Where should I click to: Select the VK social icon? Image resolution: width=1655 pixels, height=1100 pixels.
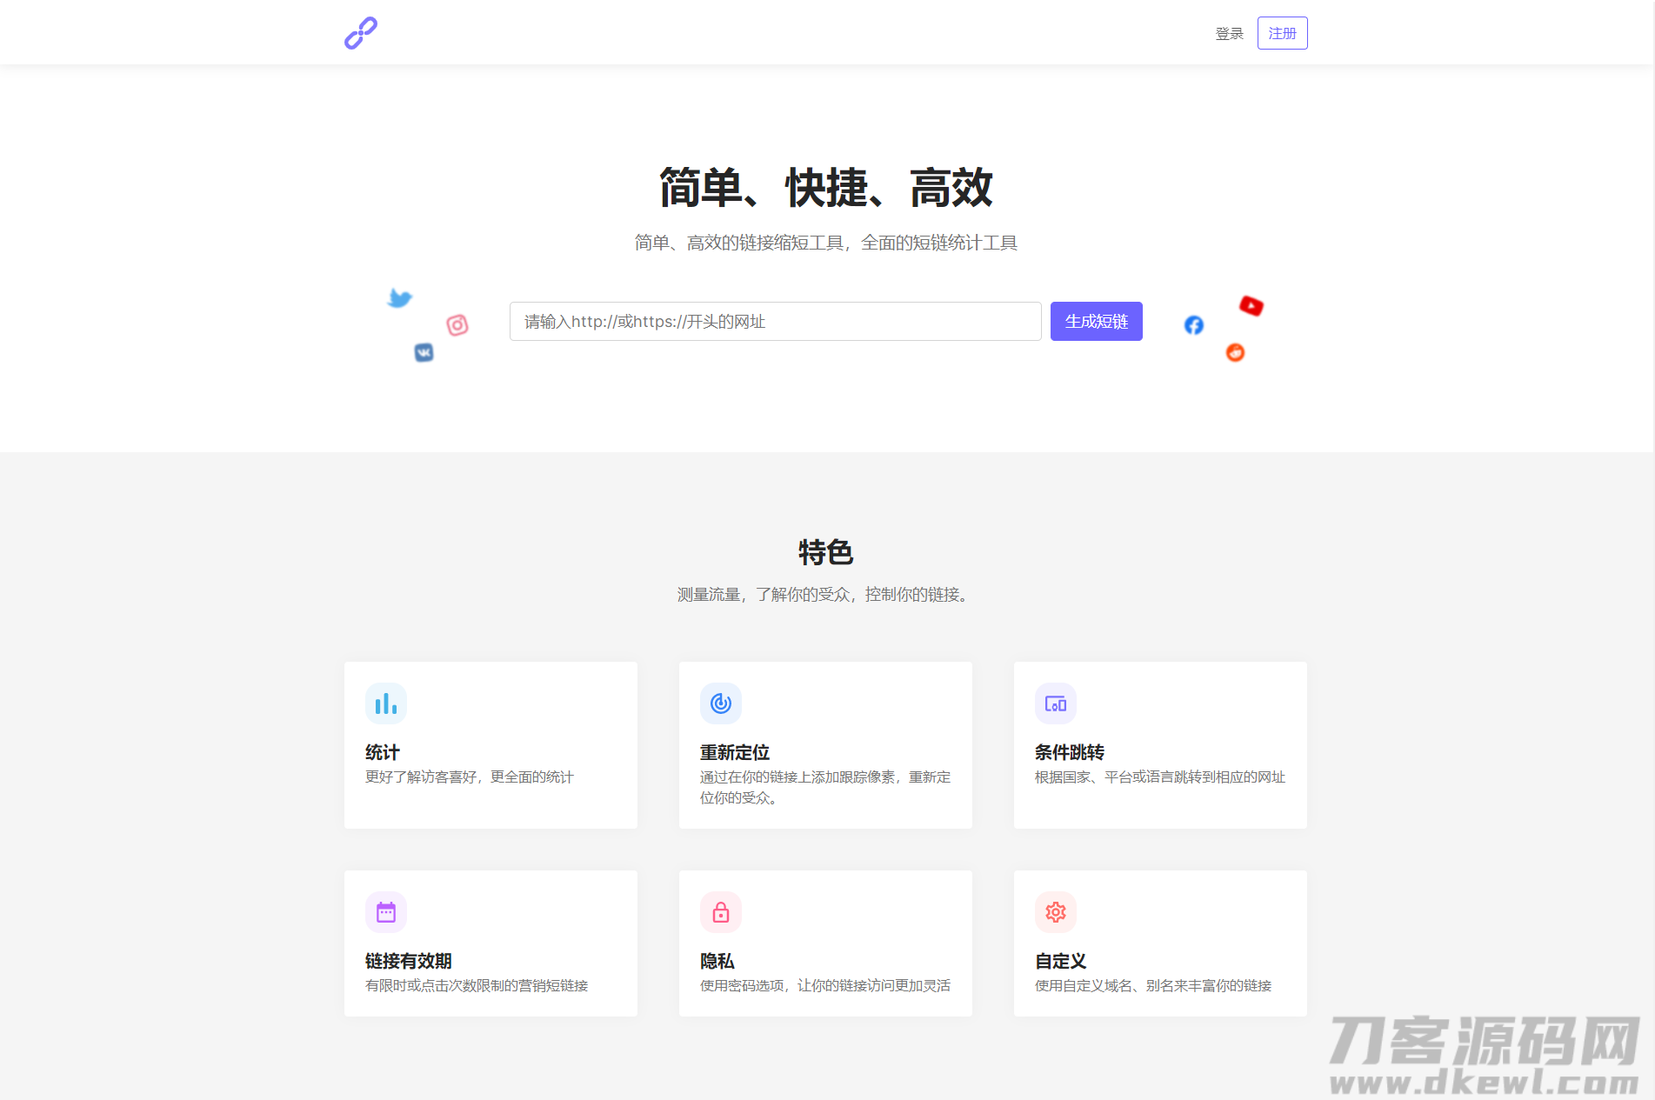[x=424, y=352]
